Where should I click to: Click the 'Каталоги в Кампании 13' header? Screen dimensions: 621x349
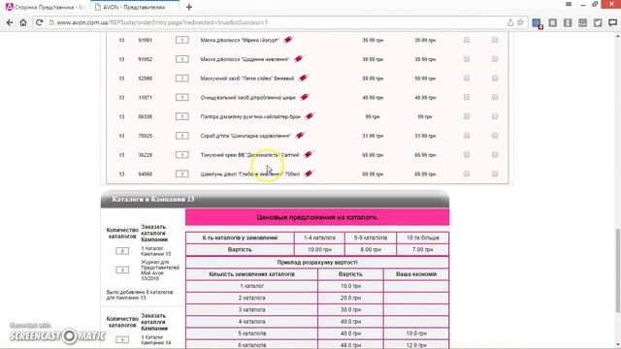(275, 199)
